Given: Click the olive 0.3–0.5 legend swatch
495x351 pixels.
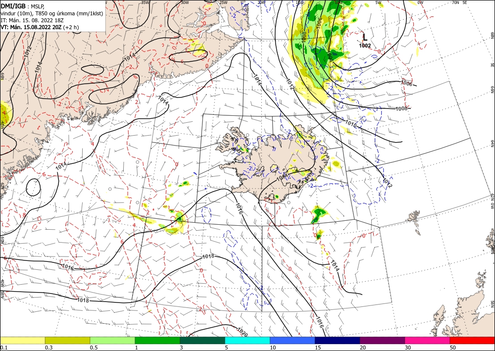Looking at the screenshot, I should [x=67, y=340].
